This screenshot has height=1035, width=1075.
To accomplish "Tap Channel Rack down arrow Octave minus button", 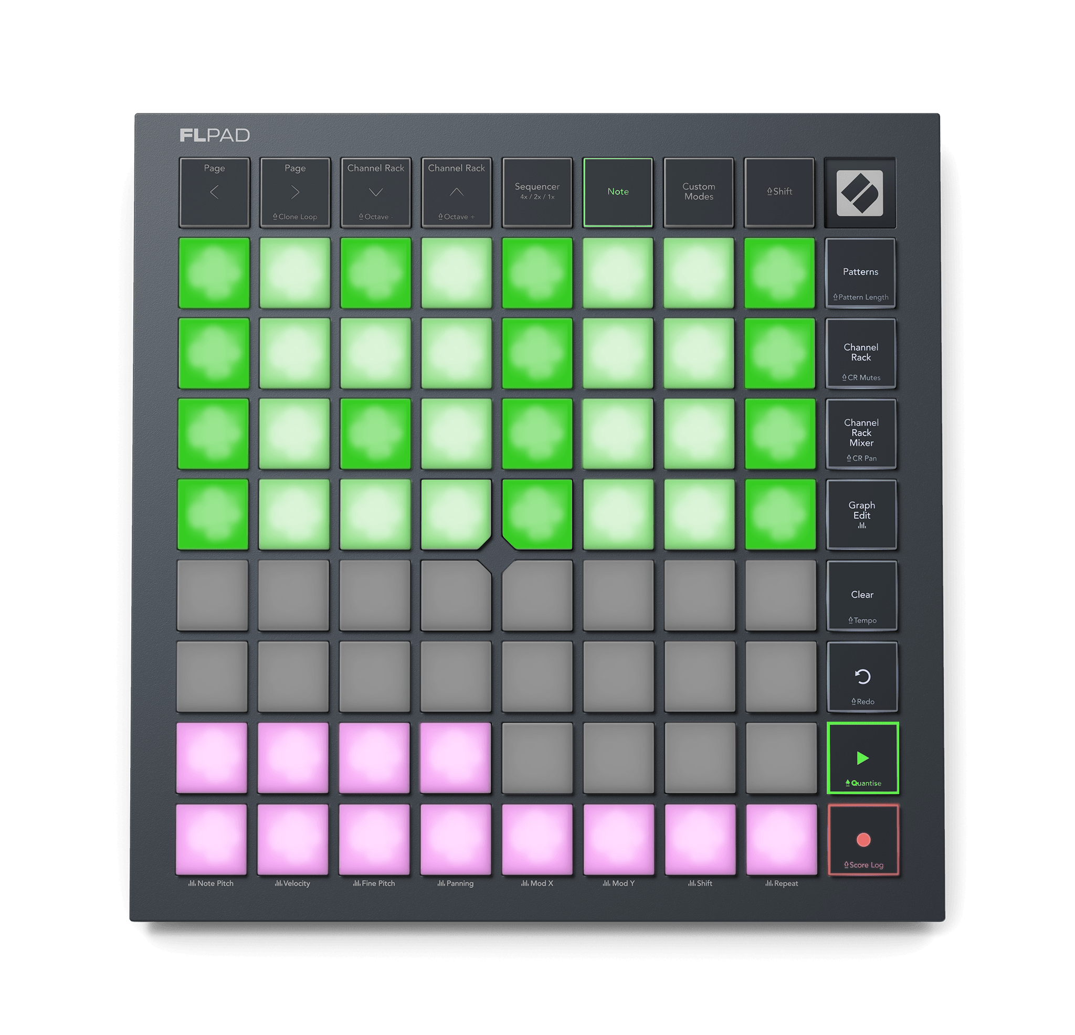I will 376,193.
